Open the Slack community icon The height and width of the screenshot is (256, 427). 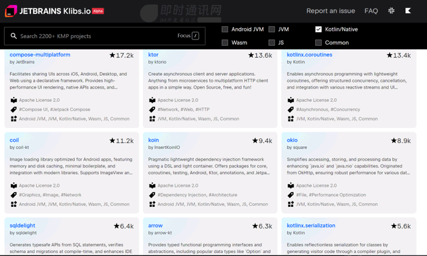click(x=391, y=11)
